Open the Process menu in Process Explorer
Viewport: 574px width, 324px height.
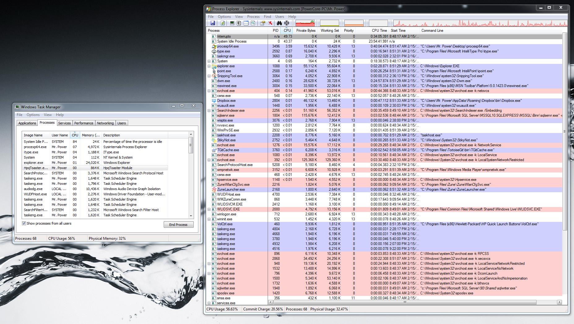(253, 17)
